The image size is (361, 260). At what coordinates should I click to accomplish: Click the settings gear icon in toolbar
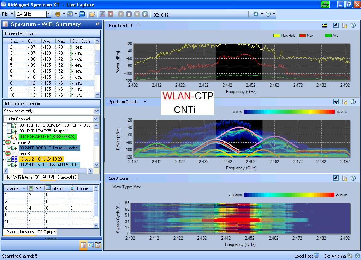coord(58,14)
